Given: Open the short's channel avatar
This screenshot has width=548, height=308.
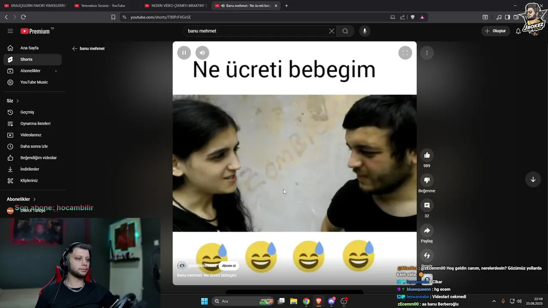Looking at the screenshot, I should click(182, 266).
